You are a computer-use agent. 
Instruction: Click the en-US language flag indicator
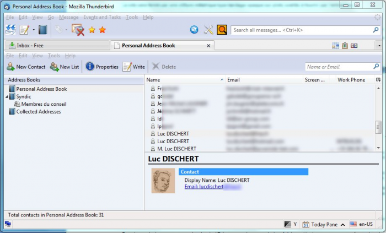(361, 224)
